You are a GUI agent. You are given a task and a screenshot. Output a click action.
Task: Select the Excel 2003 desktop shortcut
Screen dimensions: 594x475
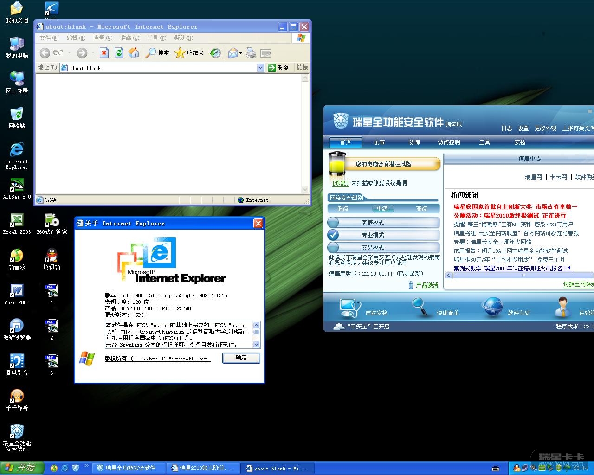point(17,224)
